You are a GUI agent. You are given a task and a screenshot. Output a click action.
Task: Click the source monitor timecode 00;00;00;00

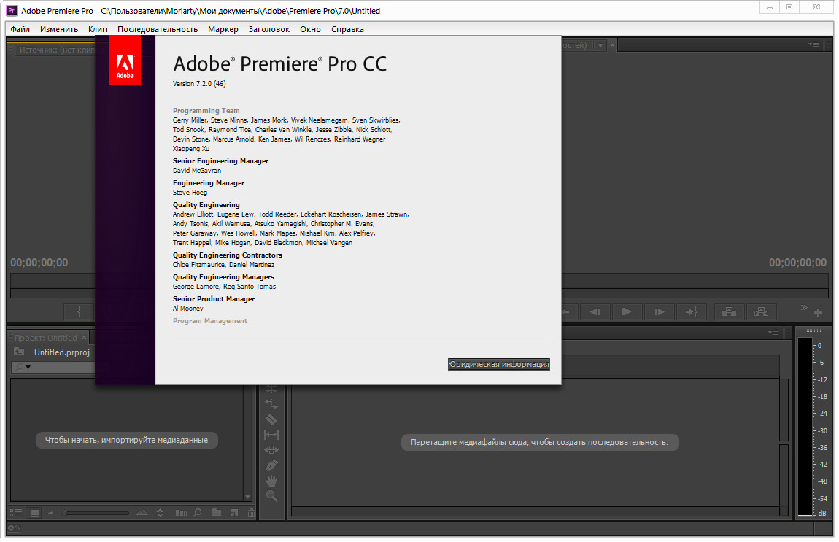pyautogui.click(x=39, y=262)
